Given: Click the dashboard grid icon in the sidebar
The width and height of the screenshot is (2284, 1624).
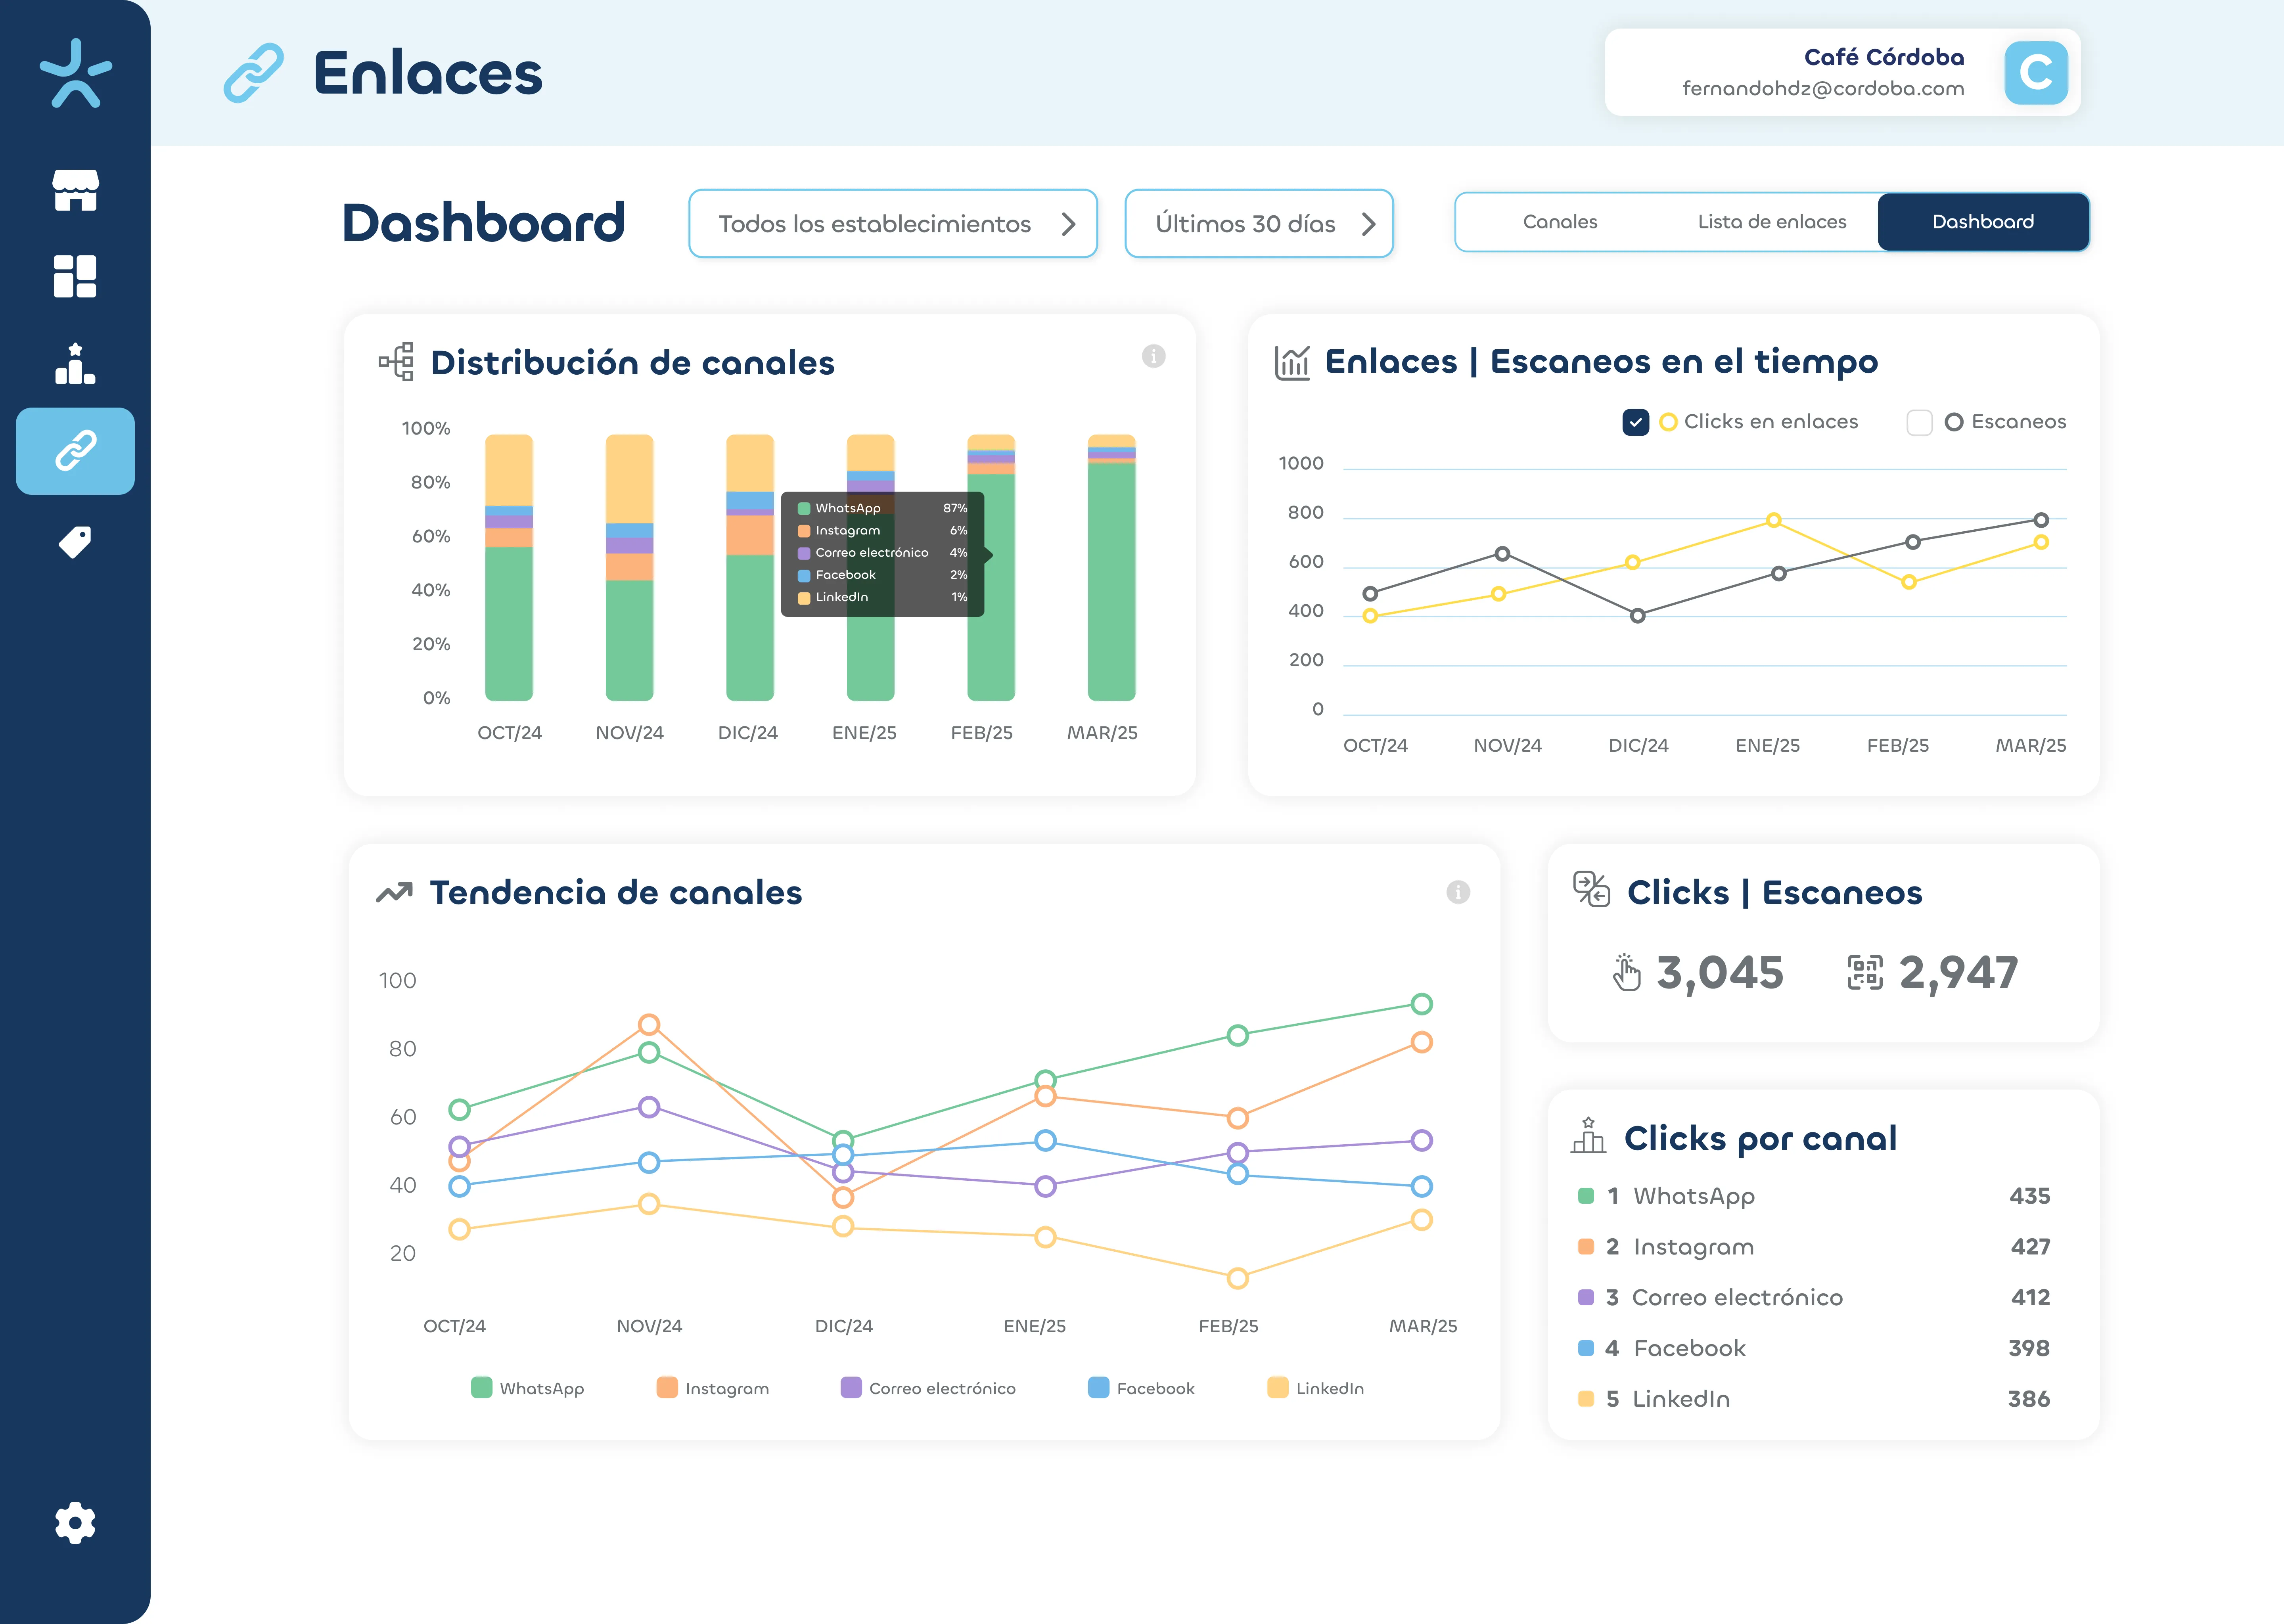Looking at the screenshot, I should [75, 276].
